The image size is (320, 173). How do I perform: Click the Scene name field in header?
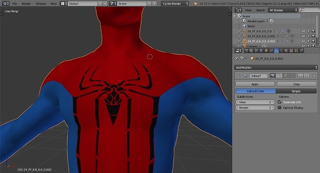(132, 3)
